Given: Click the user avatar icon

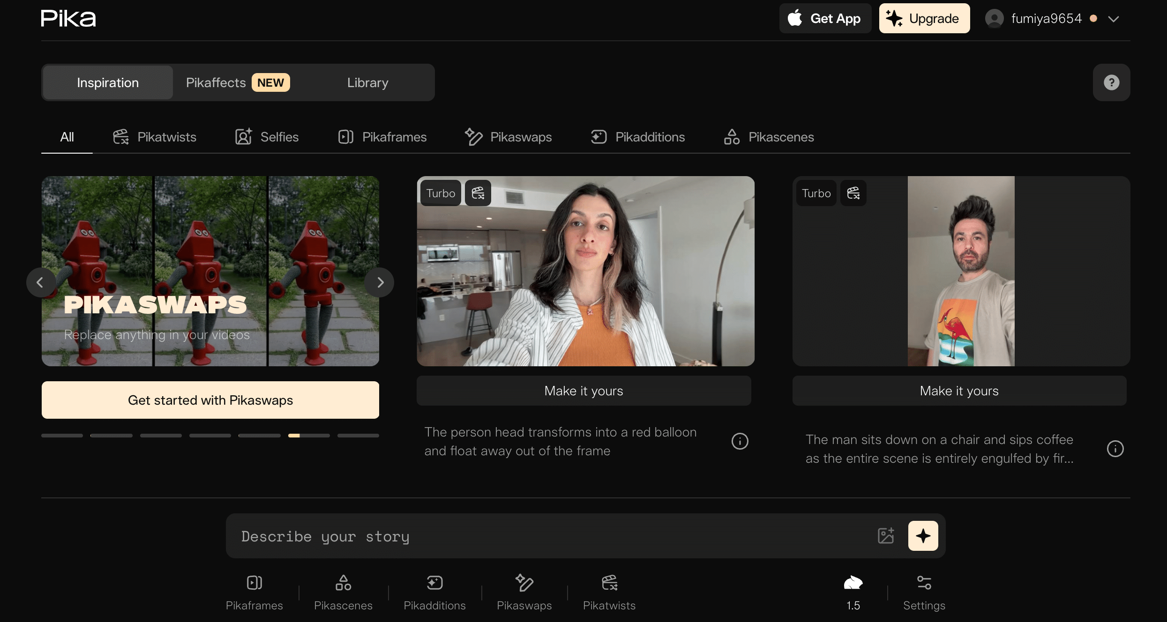Looking at the screenshot, I should [x=994, y=18].
